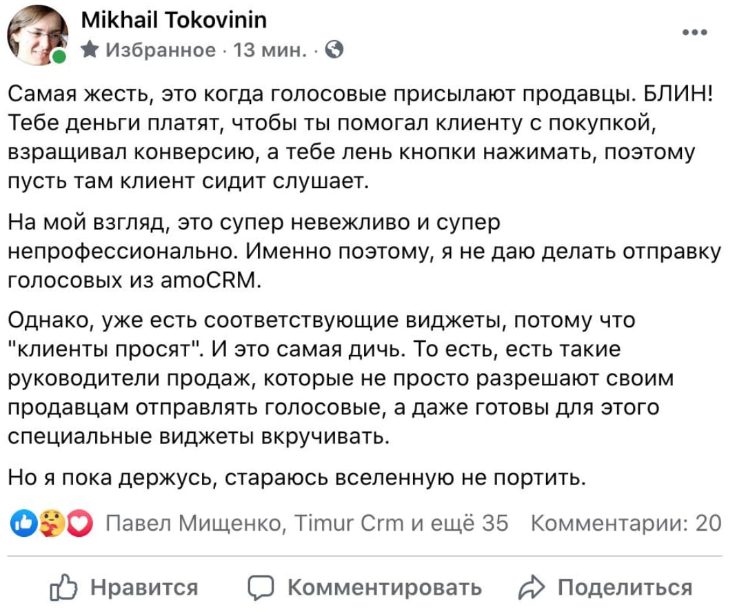
Task: Open the Mikhail Tokovinin profile name link
Action: pyautogui.click(x=174, y=21)
